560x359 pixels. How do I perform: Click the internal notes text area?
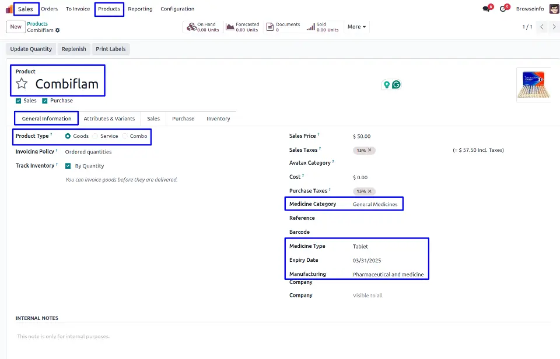[282, 336]
